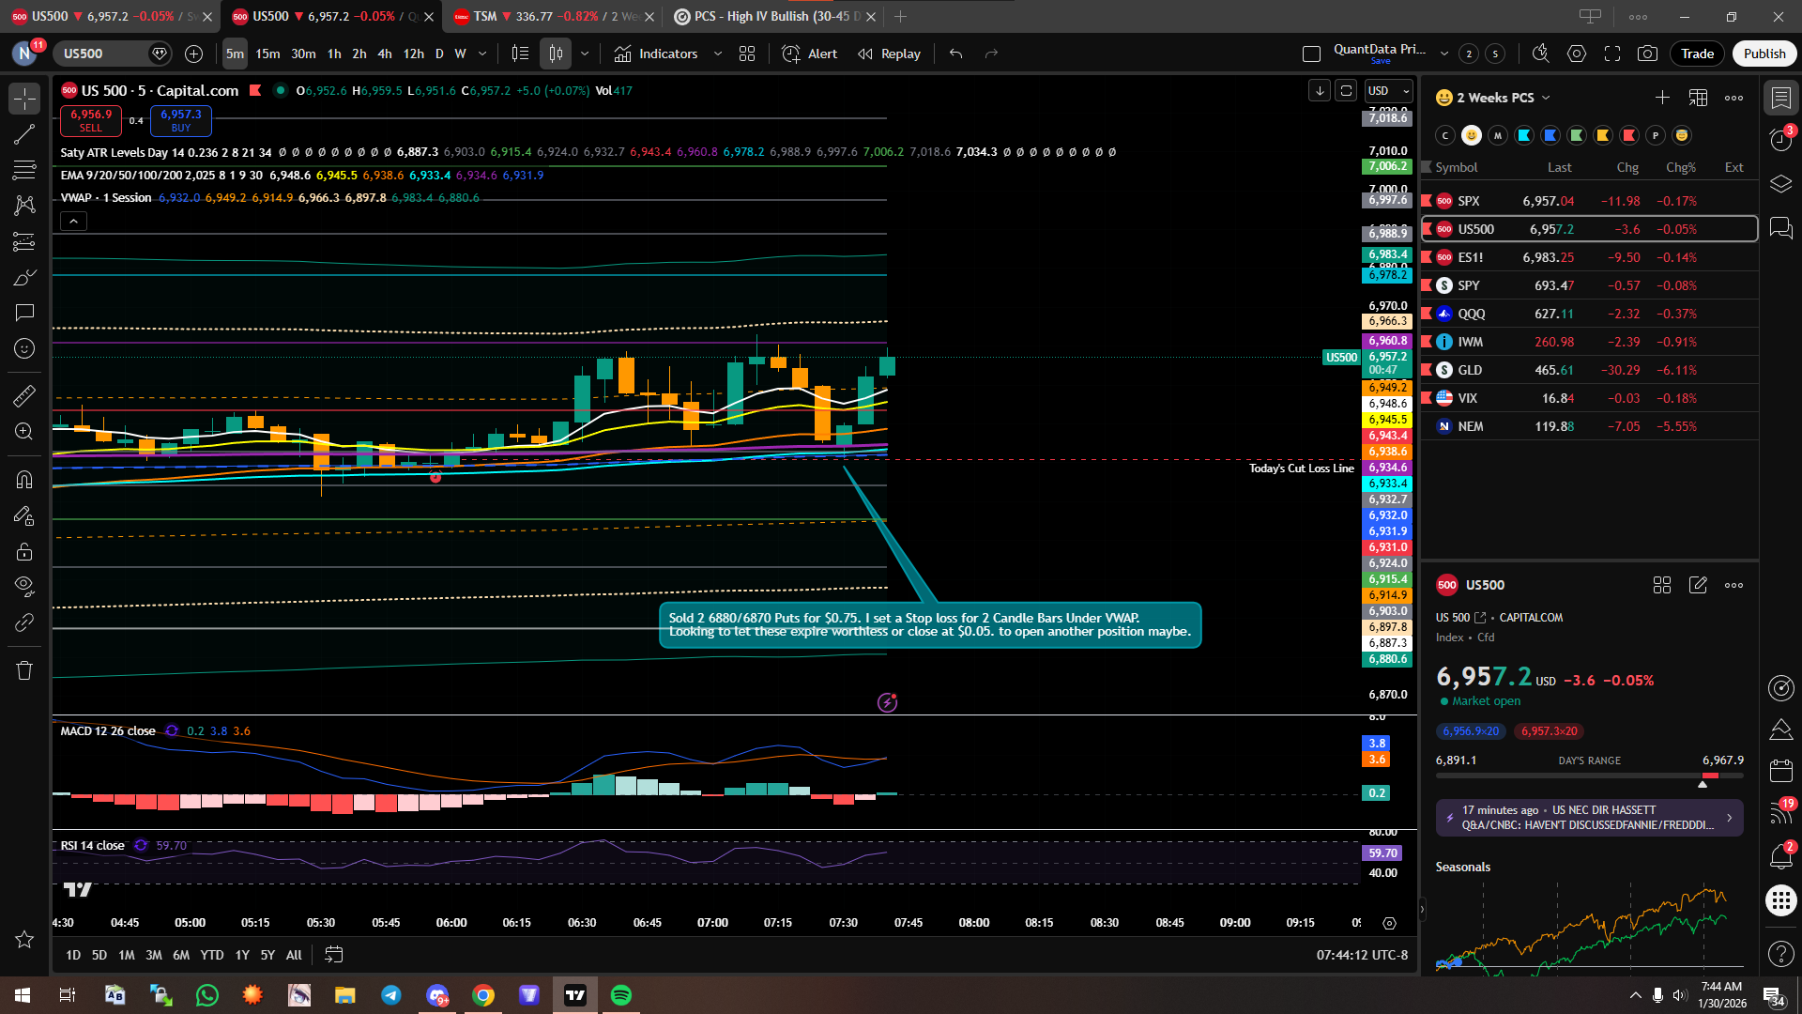Select the 15m timeframe
This screenshot has width=1802, height=1014.
(267, 54)
